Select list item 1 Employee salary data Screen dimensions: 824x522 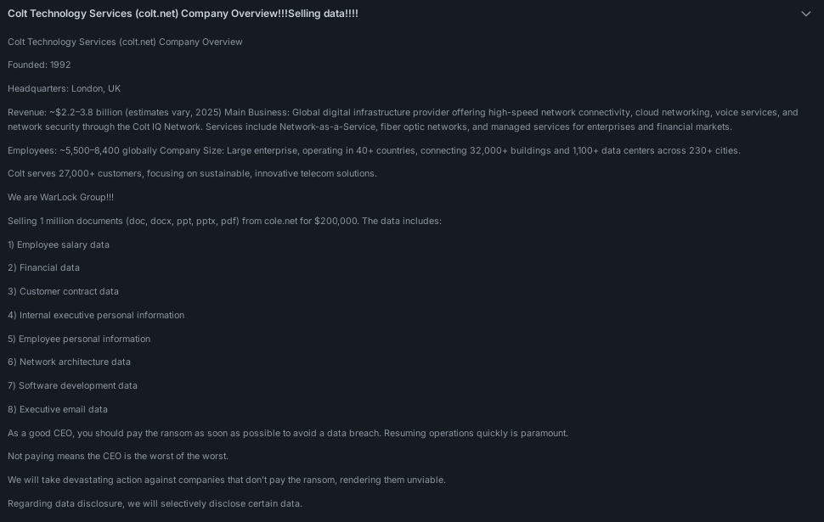pyautogui.click(x=59, y=244)
